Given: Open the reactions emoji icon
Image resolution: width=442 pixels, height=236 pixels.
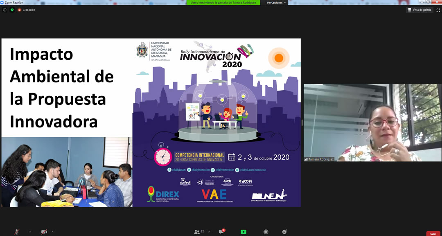Looking at the screenshot, I should (x=284, y=232).
